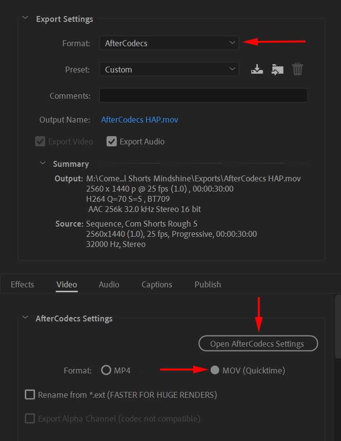341x441 pixels.
Task: Switch to the Captions tab
Action: click(x=157, y=284)
